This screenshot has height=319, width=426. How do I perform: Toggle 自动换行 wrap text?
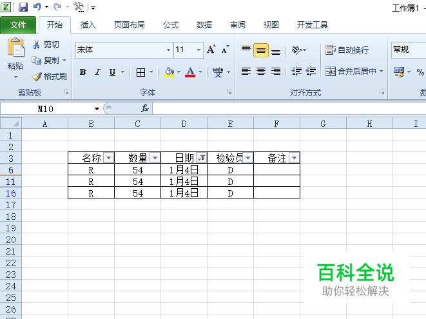[347, 50]
